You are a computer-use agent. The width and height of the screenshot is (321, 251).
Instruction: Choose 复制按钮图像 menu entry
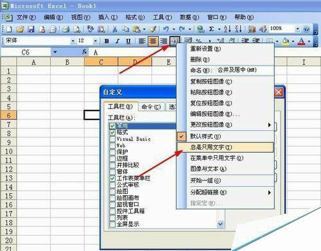[x=225, y=82]
